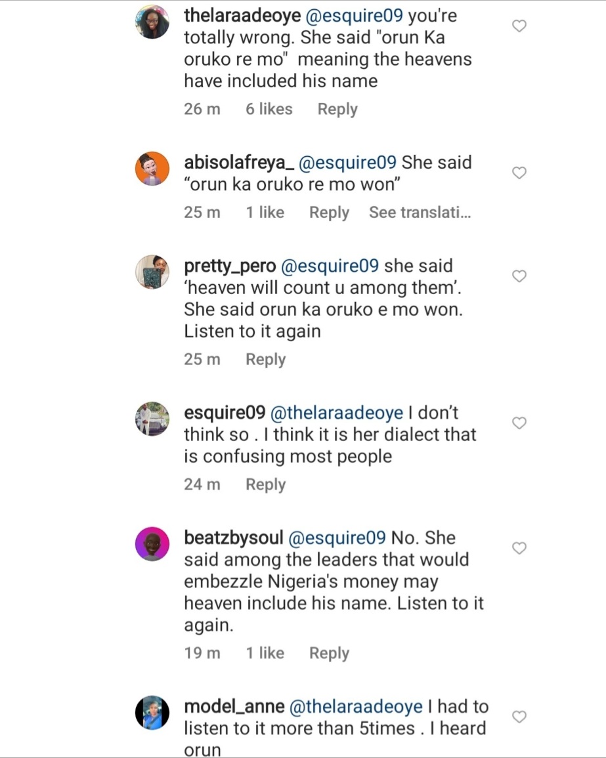Heart model_anne's comment
The height and width of the screenshot is (758, 606).
(519, 717)
